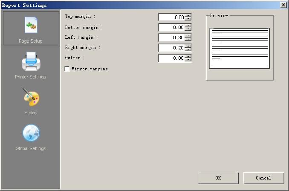Click the Top margin value field
289x191 pixels.
coord(171,17)
